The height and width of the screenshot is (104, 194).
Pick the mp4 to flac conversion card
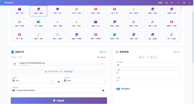coord(133,24)
